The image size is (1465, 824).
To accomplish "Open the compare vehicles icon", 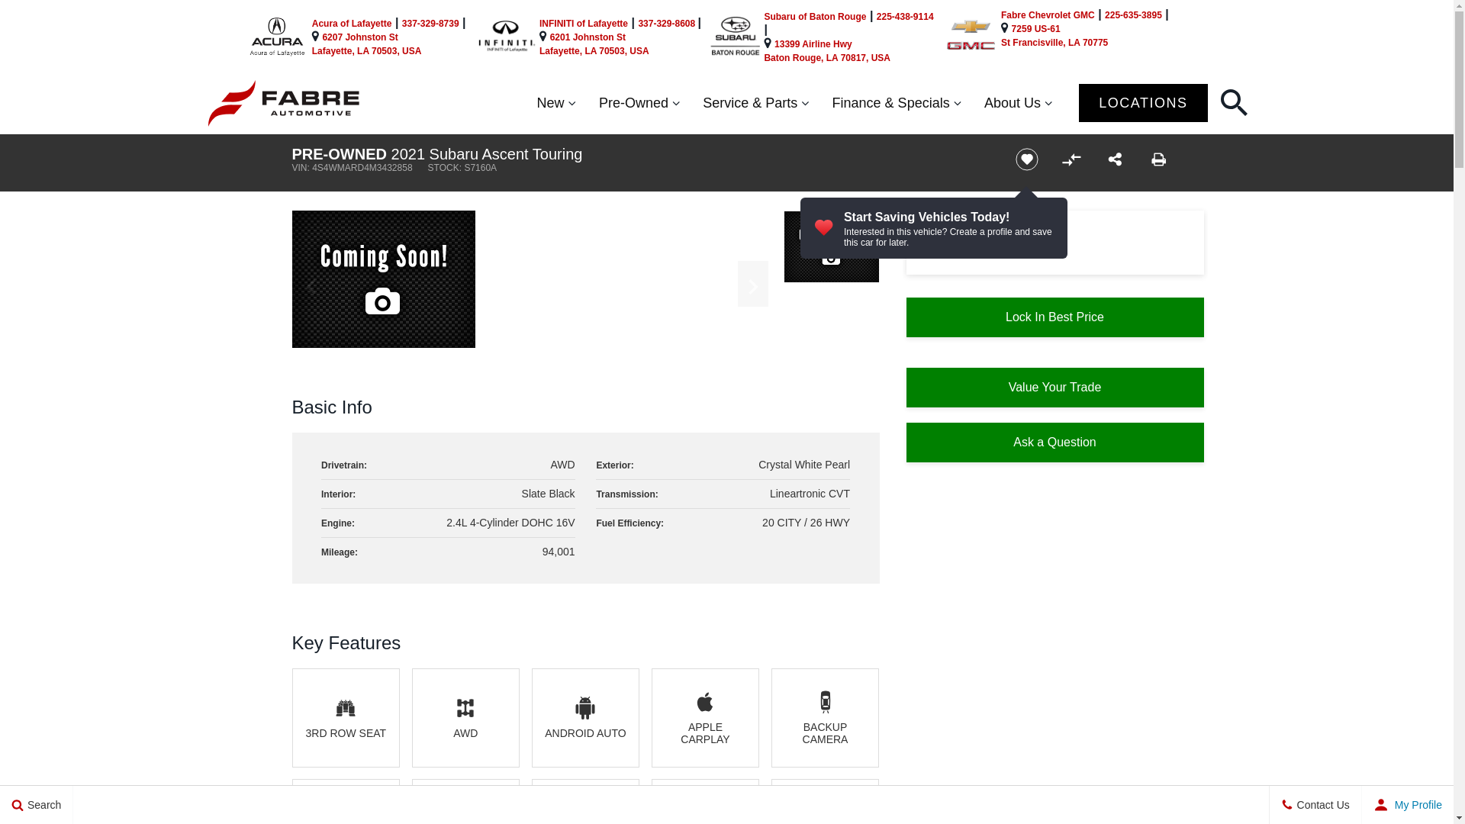I will (x=1071, y=159).
